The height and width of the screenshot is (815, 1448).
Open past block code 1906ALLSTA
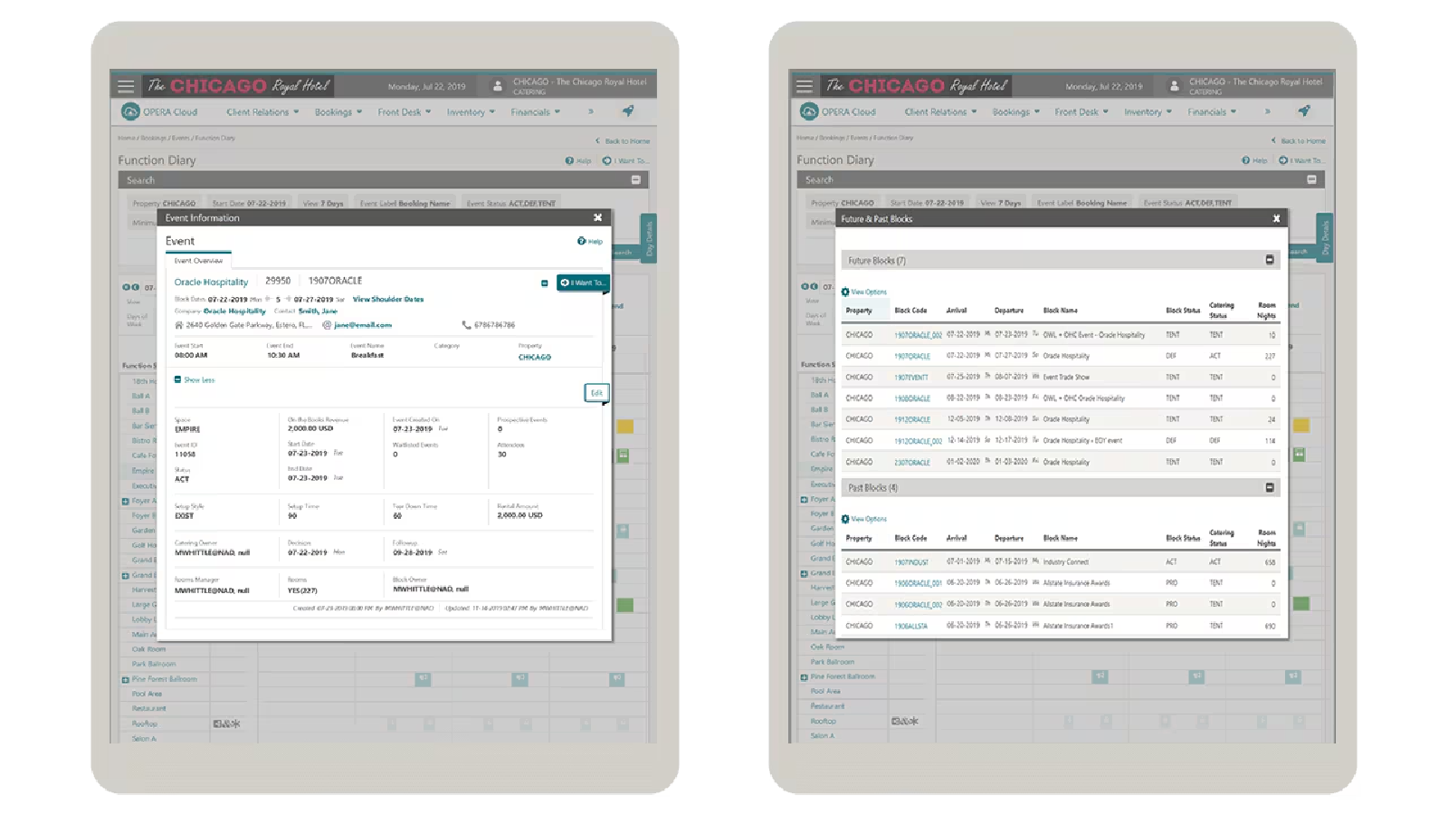[x=910, y=626]
